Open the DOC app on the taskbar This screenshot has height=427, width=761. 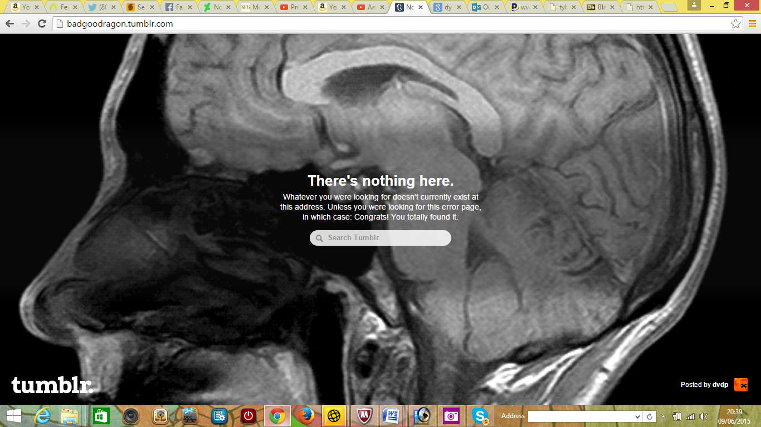(190, 416)
